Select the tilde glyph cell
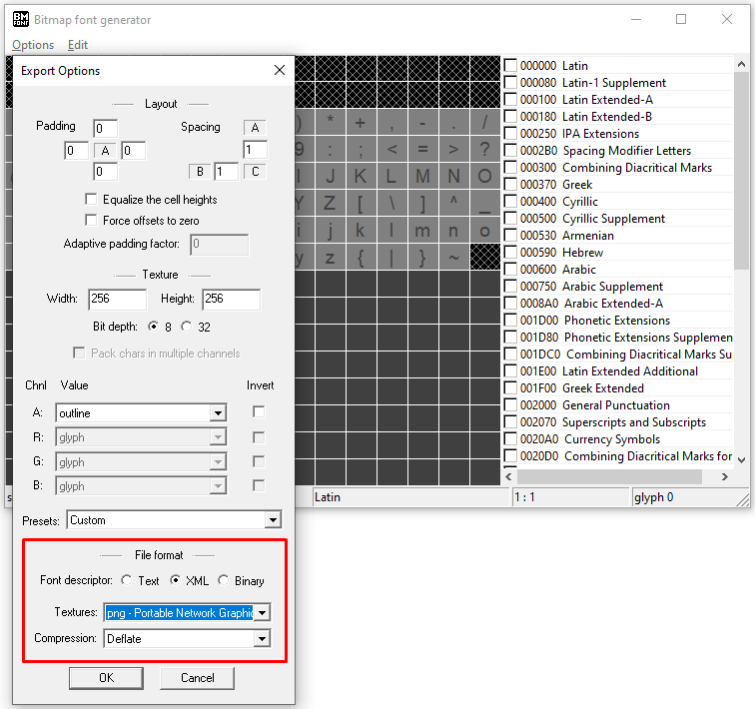 453,257
